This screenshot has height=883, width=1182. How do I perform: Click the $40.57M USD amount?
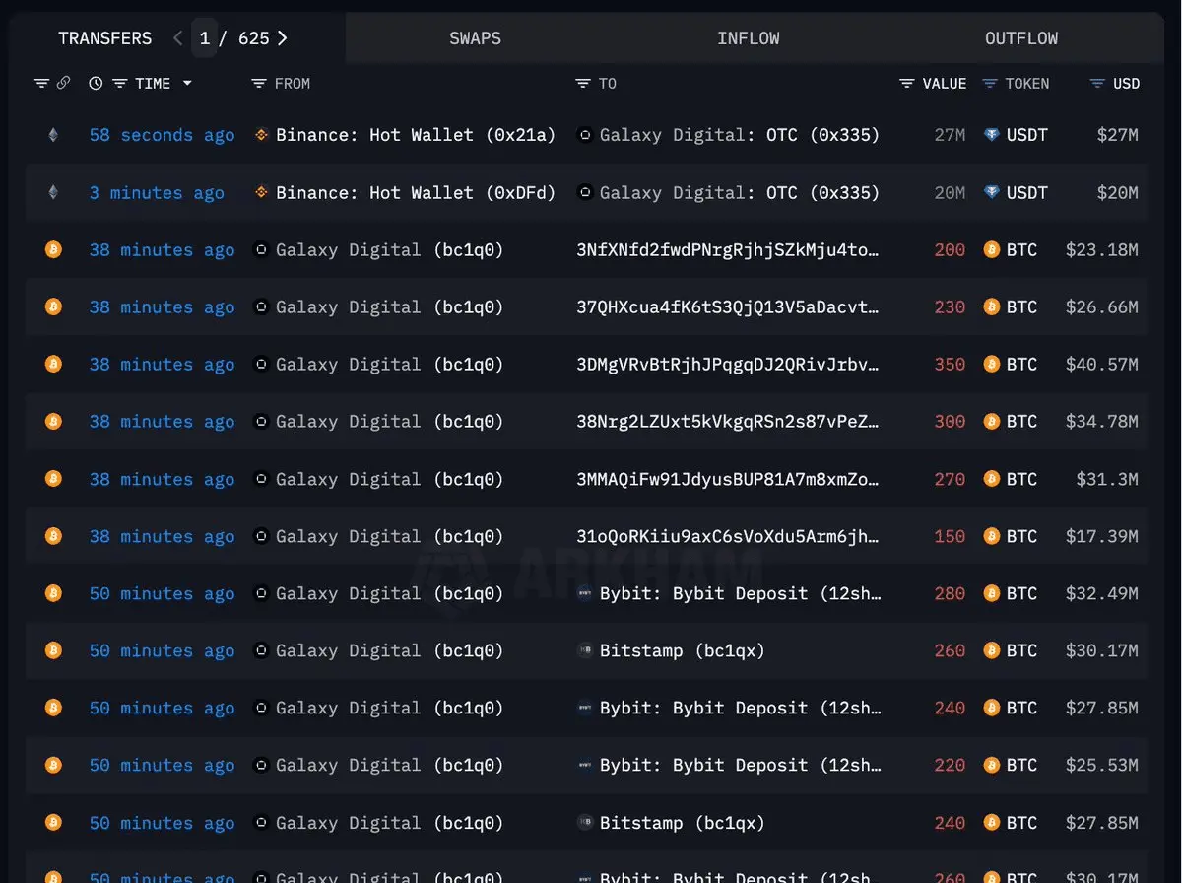(1101, 365)
